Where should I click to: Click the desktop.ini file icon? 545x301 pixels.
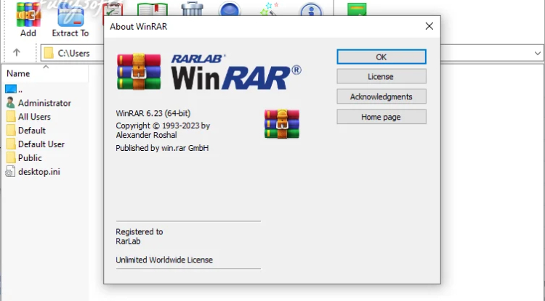pos(10,172)
